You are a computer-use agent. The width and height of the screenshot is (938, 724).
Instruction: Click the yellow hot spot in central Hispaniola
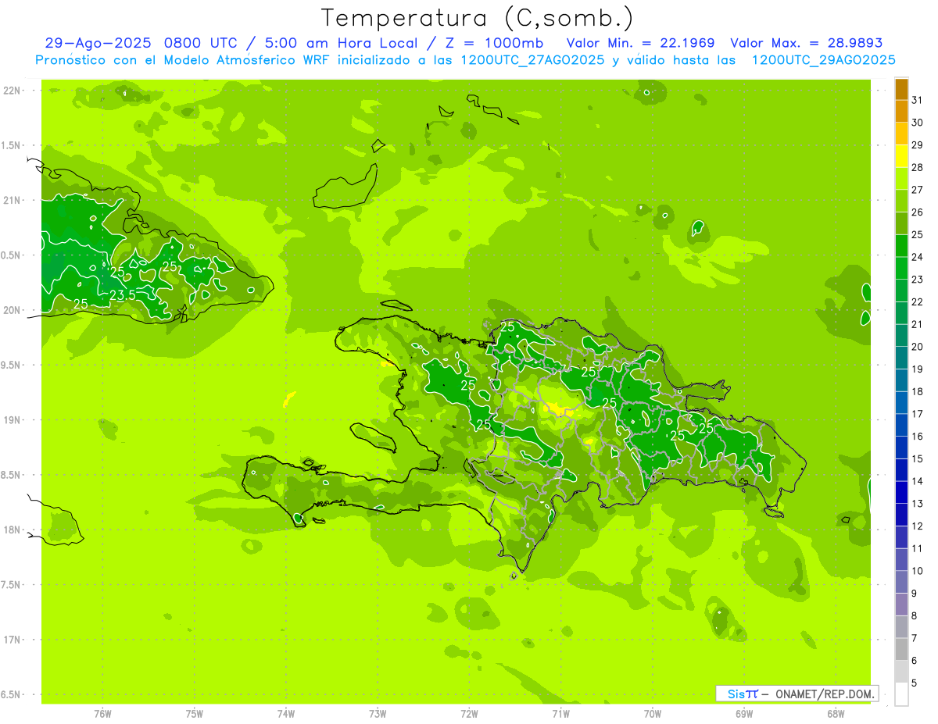(557, 407)
